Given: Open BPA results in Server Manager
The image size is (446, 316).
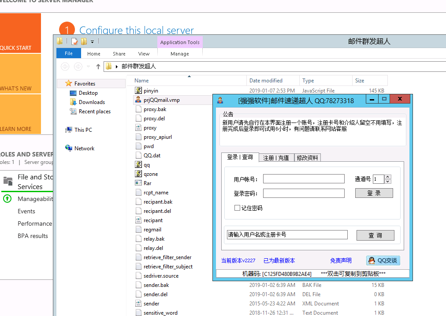Looking at the screenshot, I should click(x=33, y=236).
